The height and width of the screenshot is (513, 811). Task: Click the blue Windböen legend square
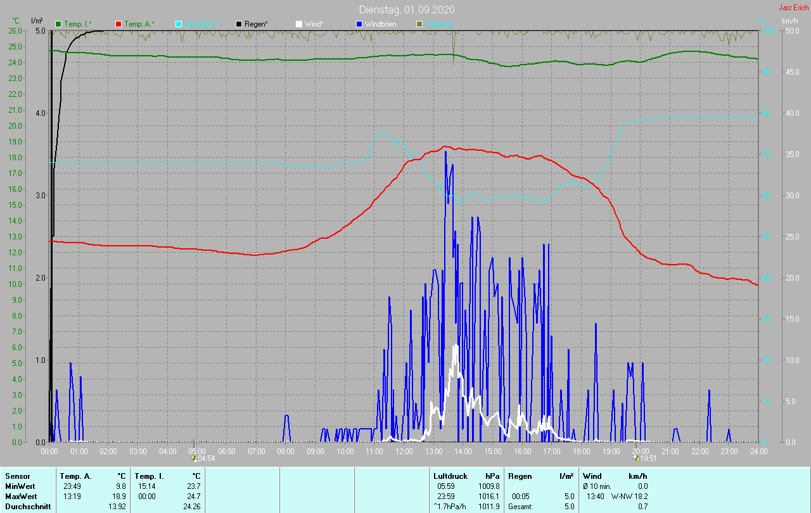point(359,24)
